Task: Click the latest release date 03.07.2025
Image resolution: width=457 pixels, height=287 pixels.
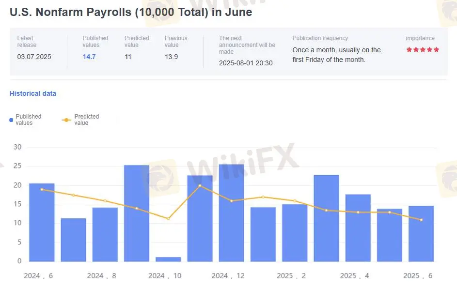Action: click(x=34, y=57)
